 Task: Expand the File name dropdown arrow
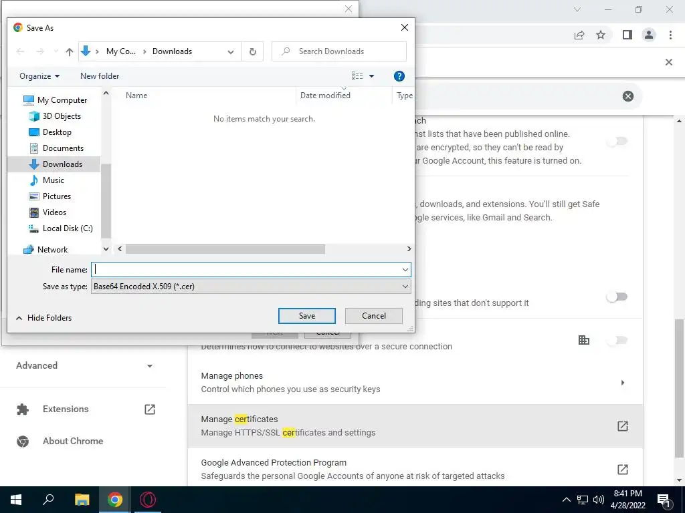tap(405, 270)
